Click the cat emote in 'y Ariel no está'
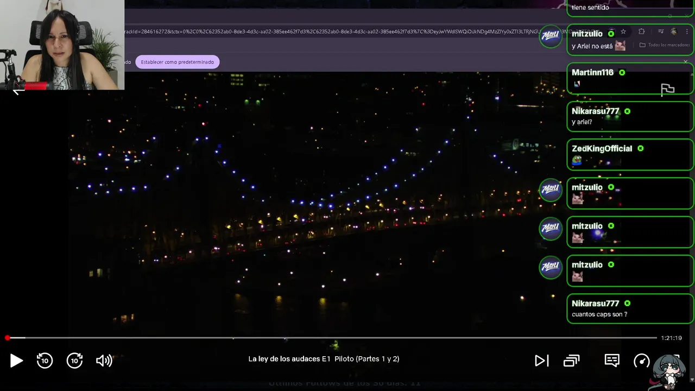695x391 pixels. coord(620,46)
